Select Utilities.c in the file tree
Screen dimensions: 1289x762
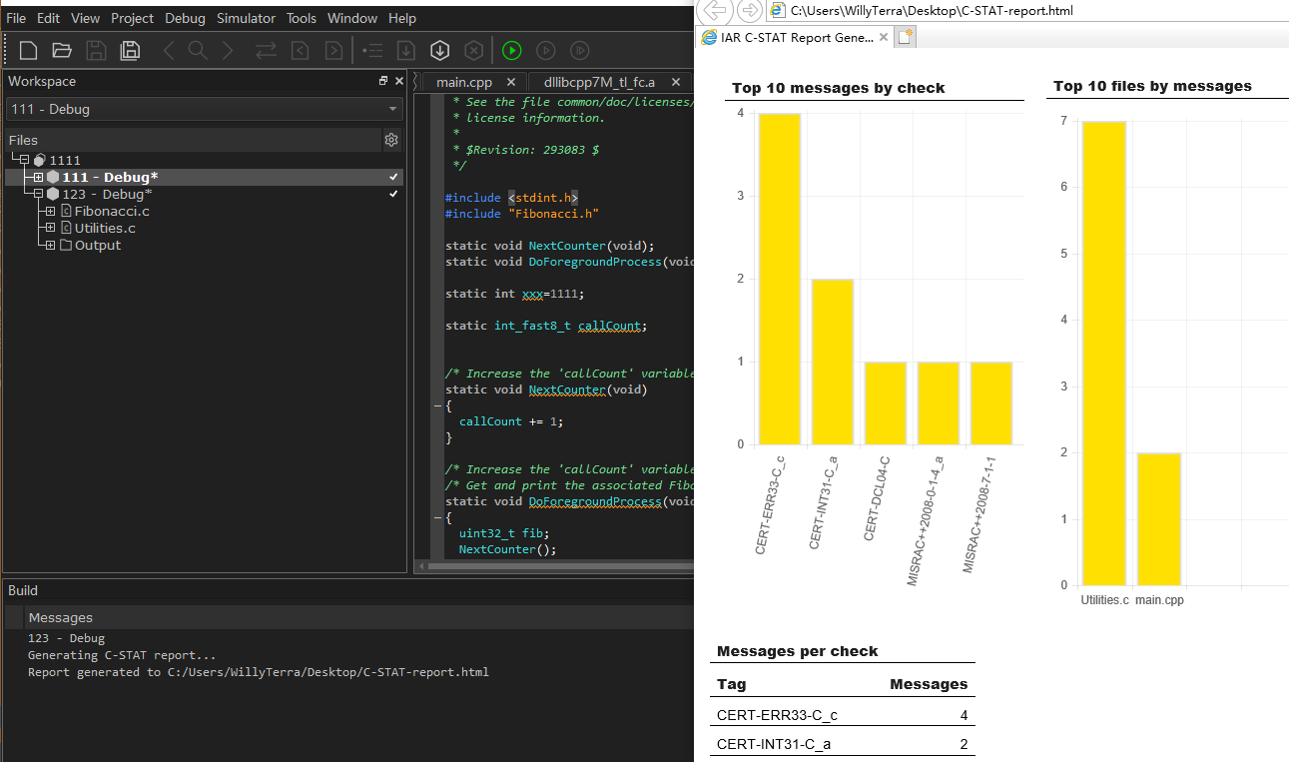[x=105, y=228]
